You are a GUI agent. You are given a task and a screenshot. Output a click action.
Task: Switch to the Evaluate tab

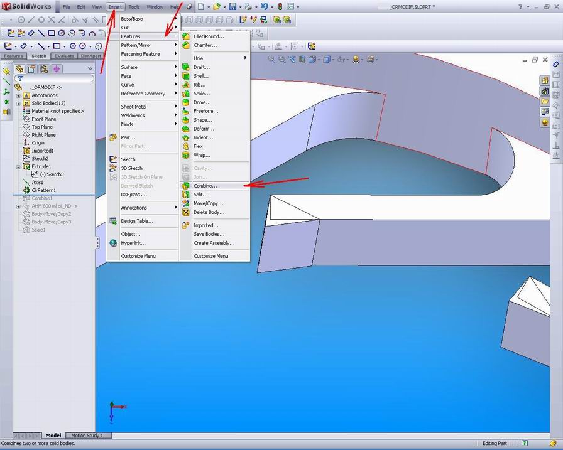pos(64,56)
